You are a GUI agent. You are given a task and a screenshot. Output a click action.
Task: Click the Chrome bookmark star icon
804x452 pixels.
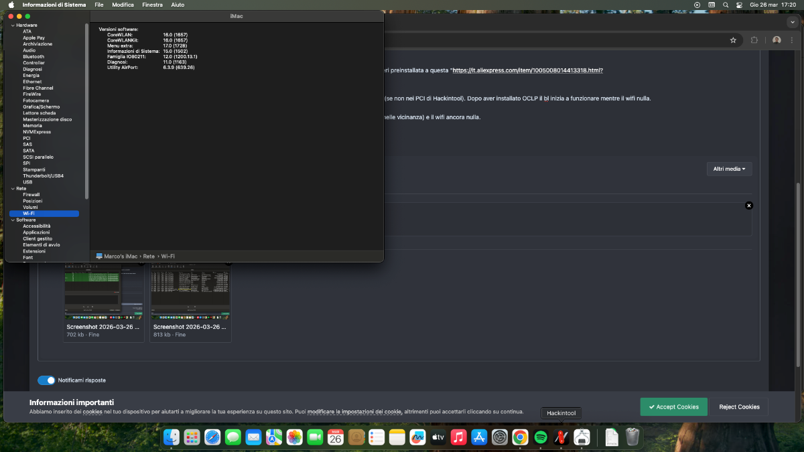click(x=733, y=40)
